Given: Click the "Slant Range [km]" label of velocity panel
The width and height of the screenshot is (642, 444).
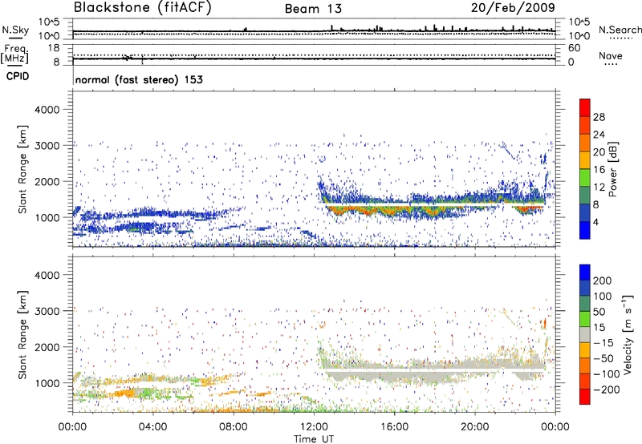Looking at the screenshot, I should pos(22,335).
